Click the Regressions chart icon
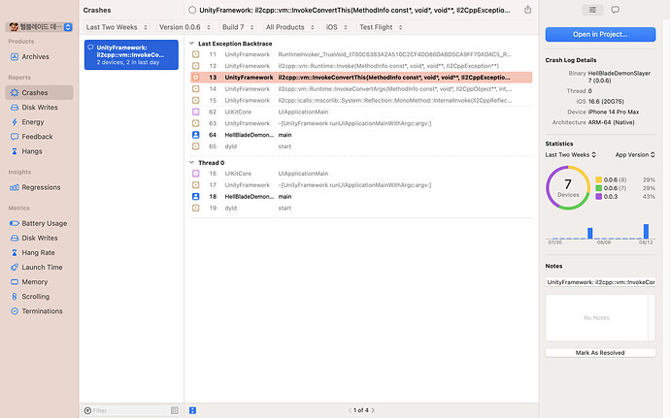The image size is (670, 418). click(x=15, y=187)
